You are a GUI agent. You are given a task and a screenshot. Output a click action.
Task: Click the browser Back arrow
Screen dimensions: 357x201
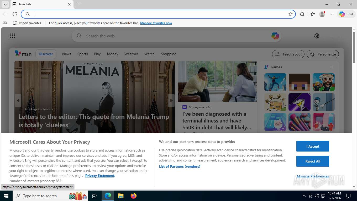coord(5,14)
